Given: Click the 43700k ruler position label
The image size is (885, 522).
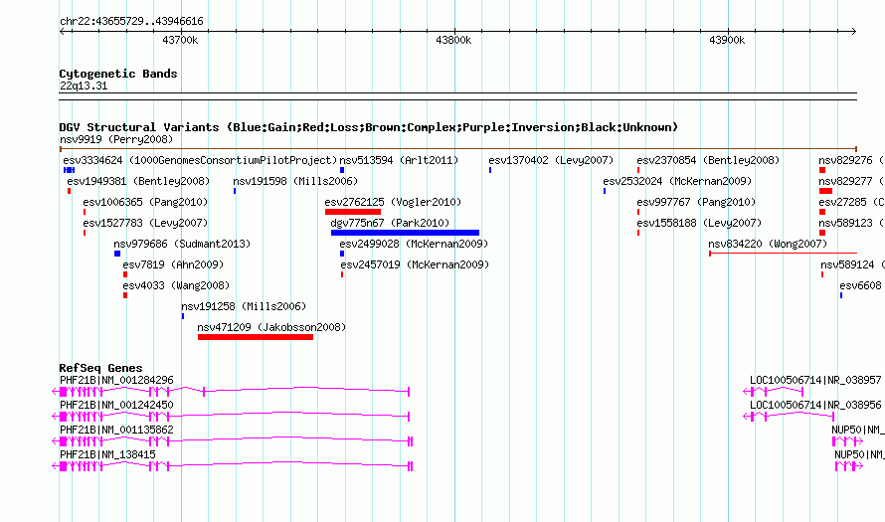Looking at the screenshot, I should click(180, 41).
